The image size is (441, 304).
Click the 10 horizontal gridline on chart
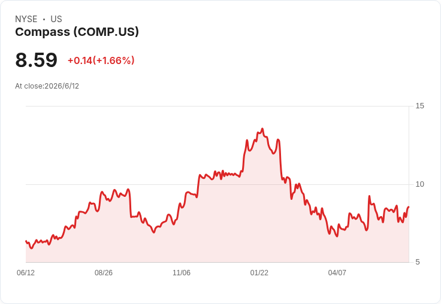click(217, 184)
